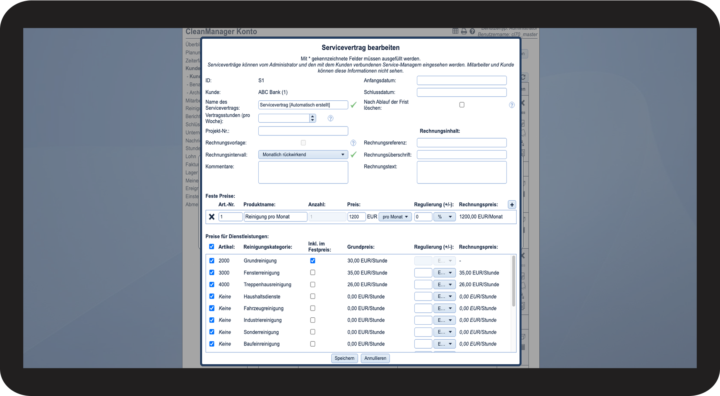Uncheck the Haushaltsdienste row checkbox
Image resolution: width=720 pixels, height=396 pixels.
coord(211,296)
